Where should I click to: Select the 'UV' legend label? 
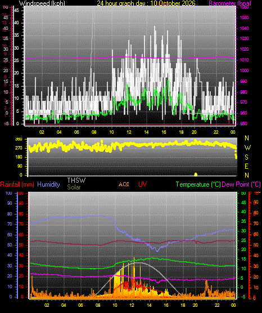pos(143,184)
